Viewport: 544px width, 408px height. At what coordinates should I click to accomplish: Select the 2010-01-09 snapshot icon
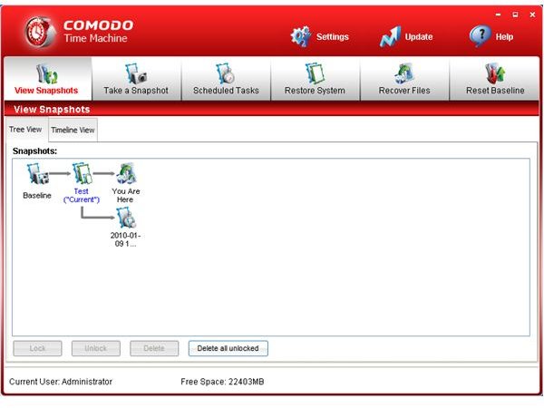(126, 218)
